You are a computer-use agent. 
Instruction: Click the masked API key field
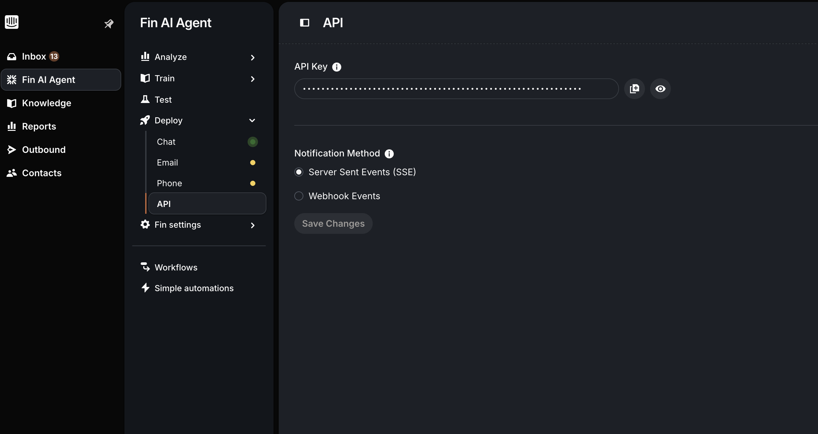tap(456, 89)
